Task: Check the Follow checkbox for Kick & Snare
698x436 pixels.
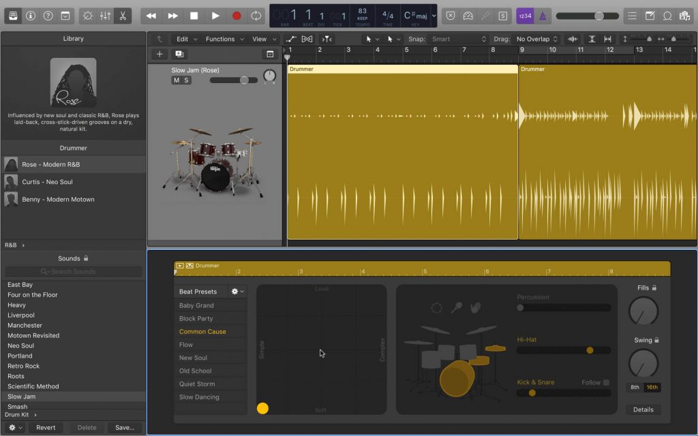Action: click(606, 383)
